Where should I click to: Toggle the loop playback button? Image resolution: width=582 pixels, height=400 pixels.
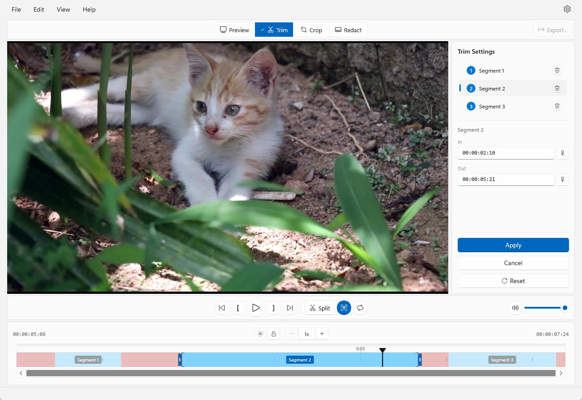tap(360, 308)
